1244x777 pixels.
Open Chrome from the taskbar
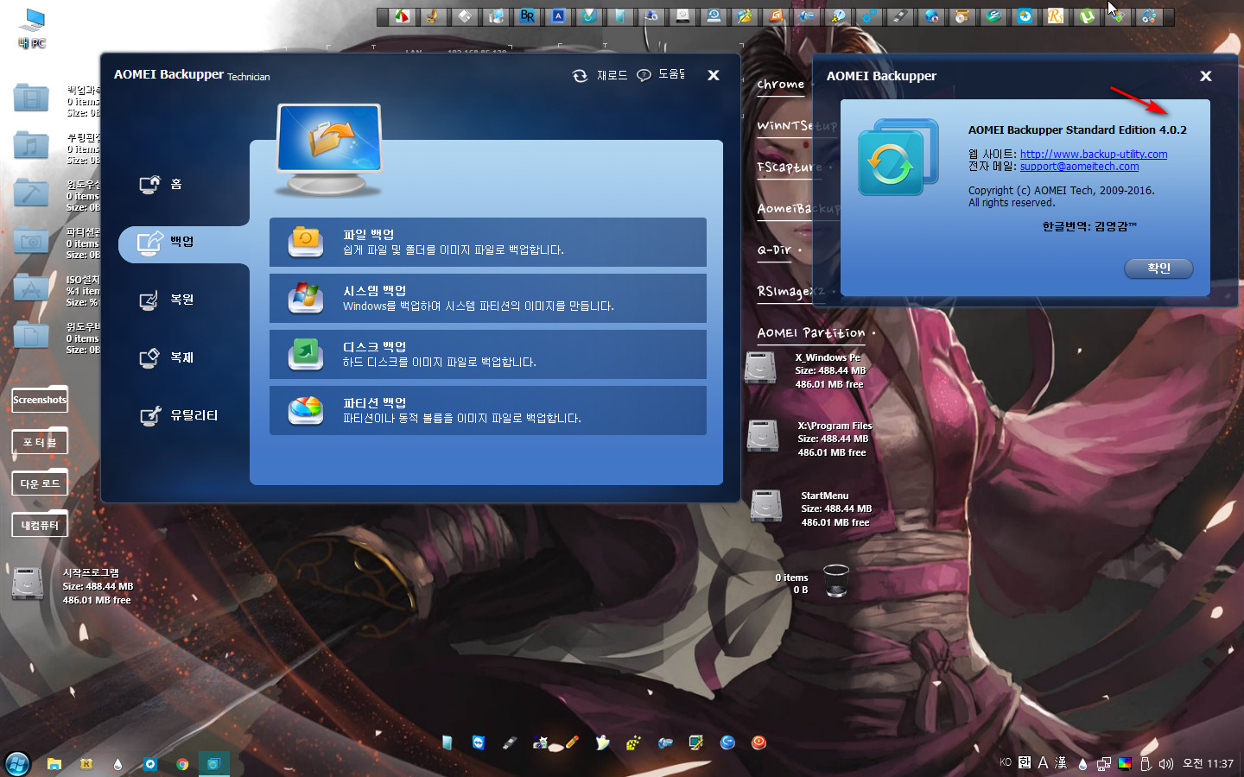point(181,764)
